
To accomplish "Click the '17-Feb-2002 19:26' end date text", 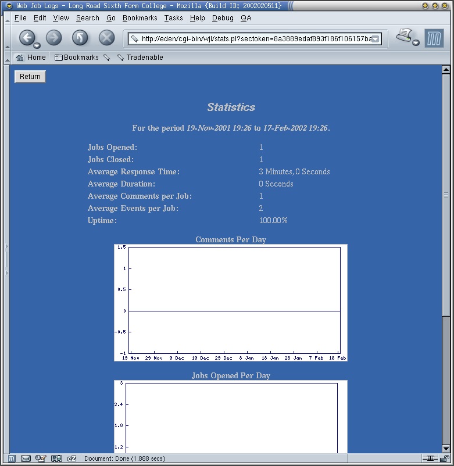I will click(x=295, y=128).
